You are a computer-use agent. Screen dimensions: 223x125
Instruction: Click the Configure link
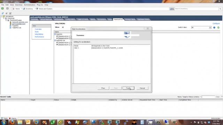(216, 24)
